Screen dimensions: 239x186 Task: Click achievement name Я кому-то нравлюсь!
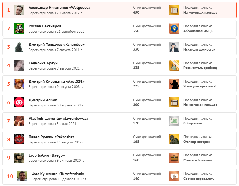(x=200, y=86)
